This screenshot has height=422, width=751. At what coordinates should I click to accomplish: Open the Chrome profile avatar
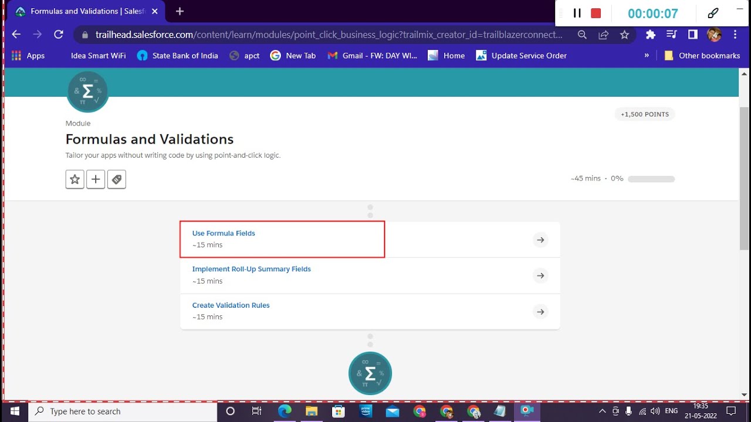pos(714,35)
